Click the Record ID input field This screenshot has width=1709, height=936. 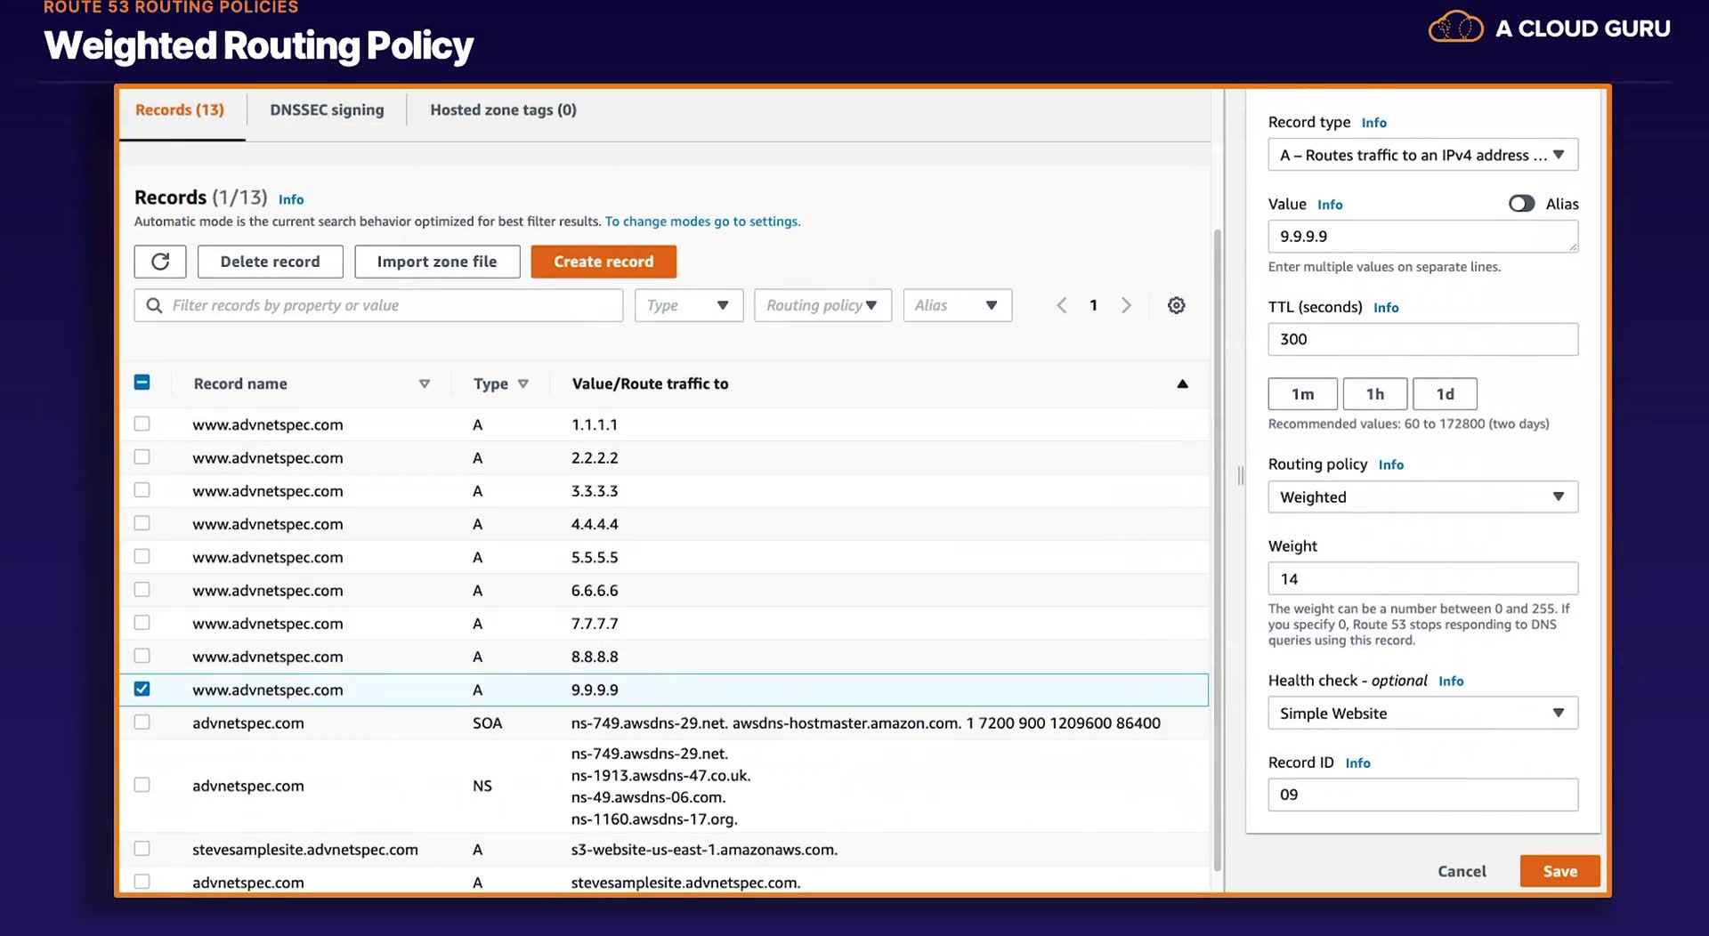(x=1422, y=795)
